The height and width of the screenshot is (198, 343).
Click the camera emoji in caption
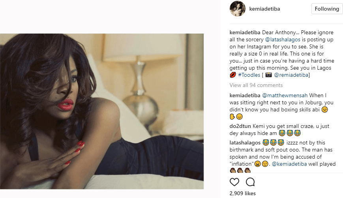[x=269, y=75]
